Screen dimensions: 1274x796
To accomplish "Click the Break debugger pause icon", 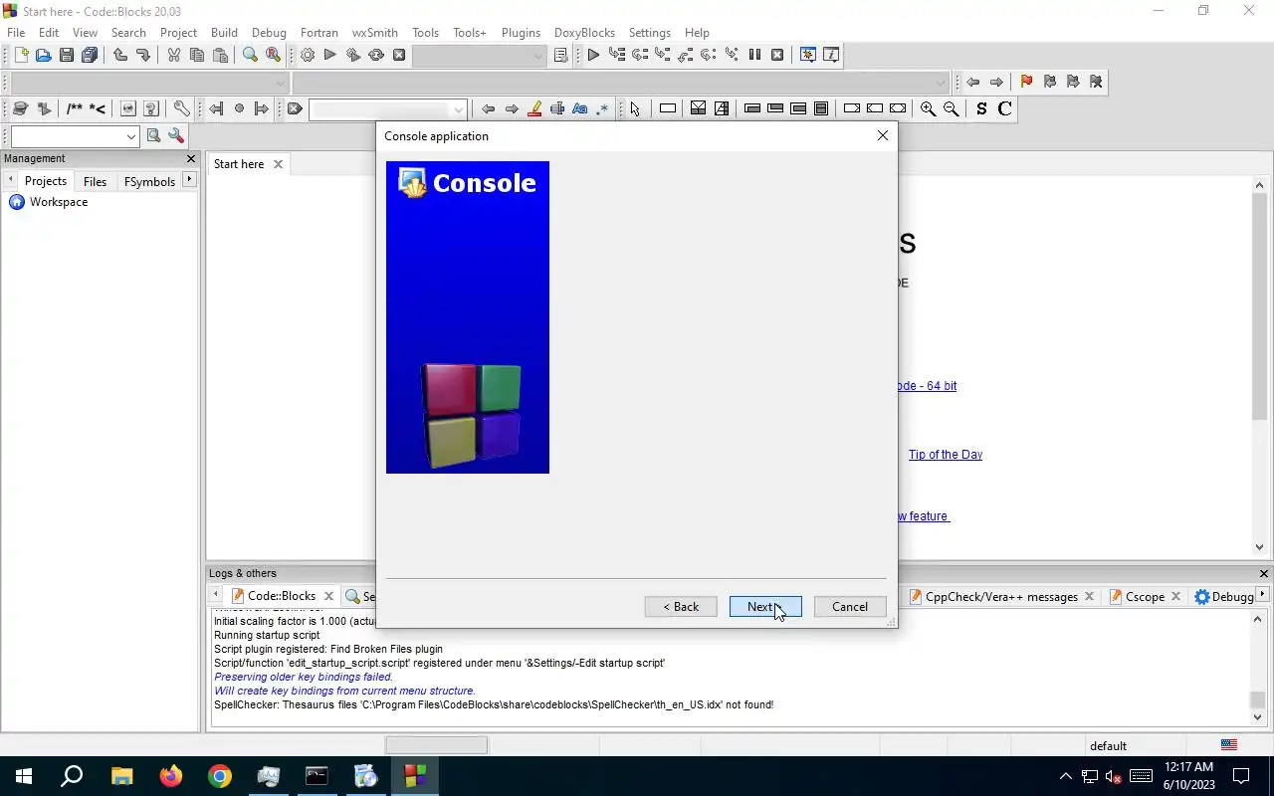I will pyautogui.click(x=754, y=56).
